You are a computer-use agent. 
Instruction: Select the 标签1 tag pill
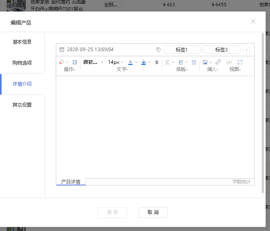click(x=182, y=50)
